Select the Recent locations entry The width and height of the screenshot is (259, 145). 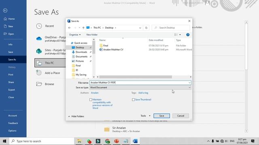pos(49,26)
